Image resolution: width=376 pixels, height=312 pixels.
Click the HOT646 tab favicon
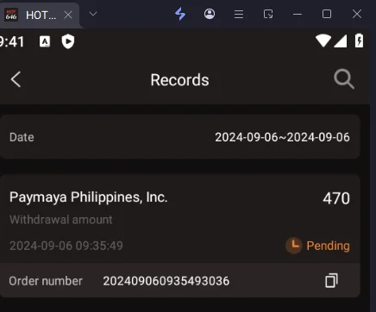(x=11, y=15)
